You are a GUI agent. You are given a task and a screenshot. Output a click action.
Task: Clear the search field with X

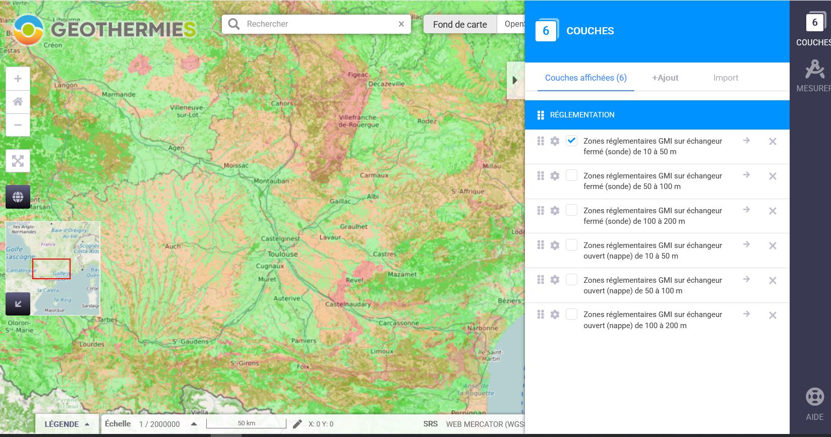pyautogui.click(x=401, y=24)
